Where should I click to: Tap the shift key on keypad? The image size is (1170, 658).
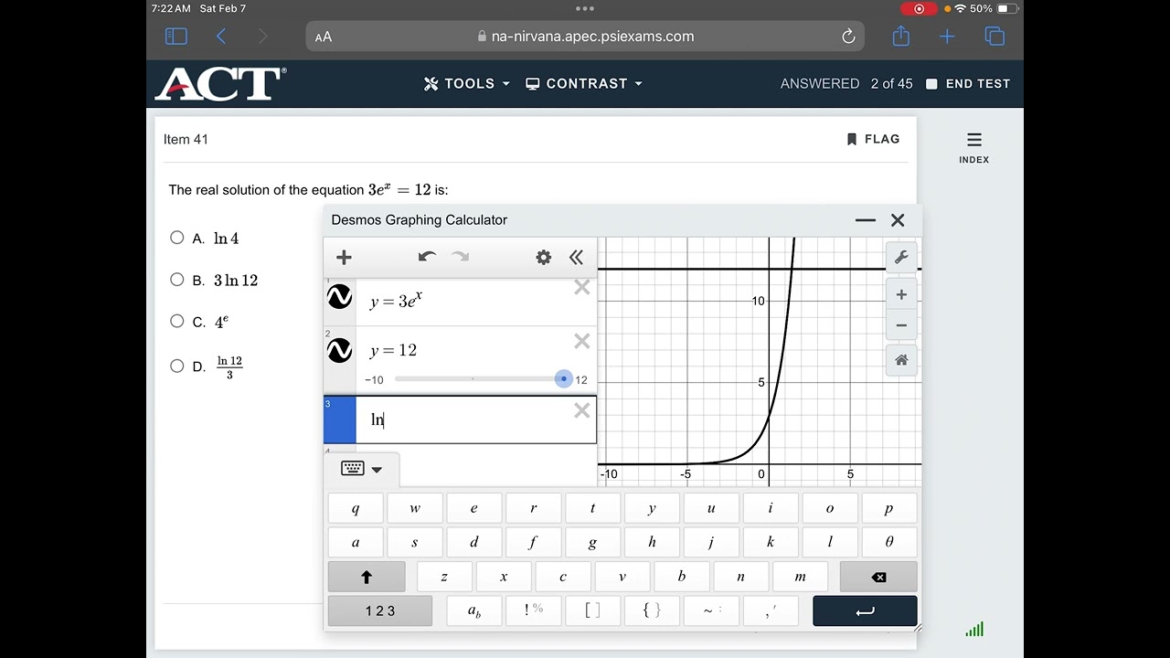[367, 577]
